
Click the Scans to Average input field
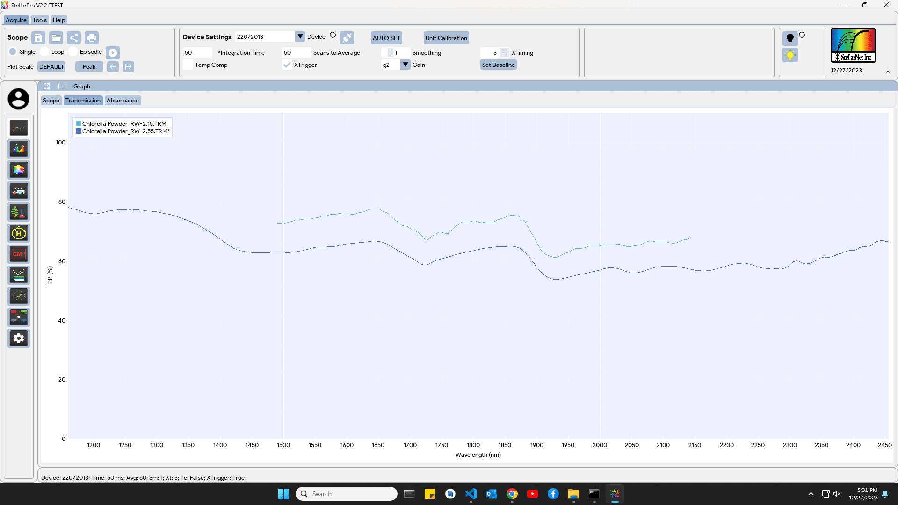point(297,52)
